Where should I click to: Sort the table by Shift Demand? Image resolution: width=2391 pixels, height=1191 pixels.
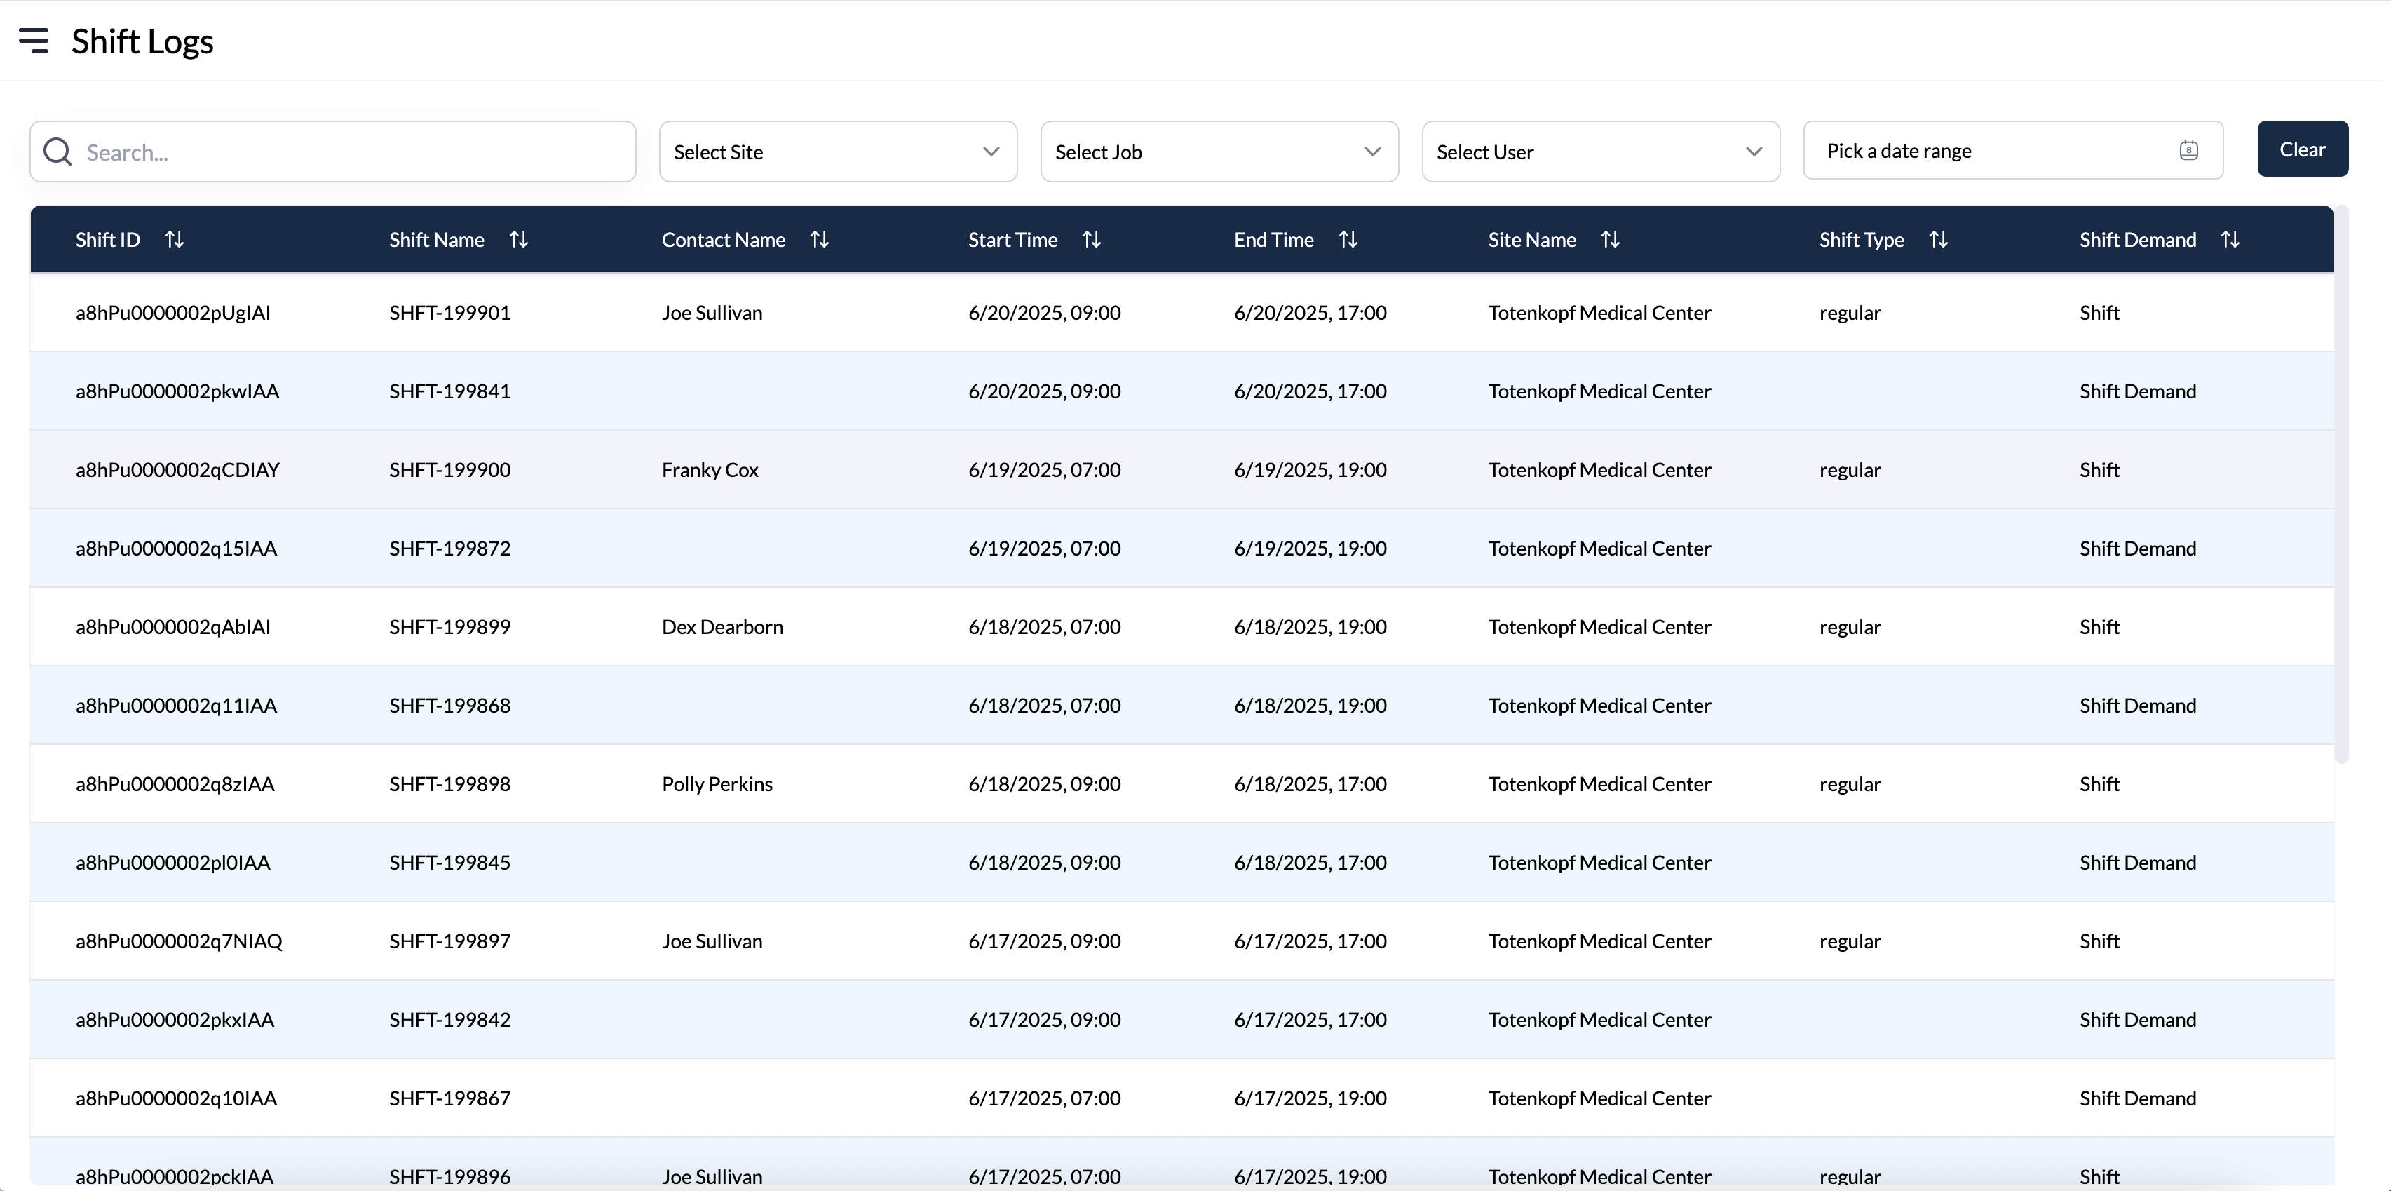pos(2231,238)
